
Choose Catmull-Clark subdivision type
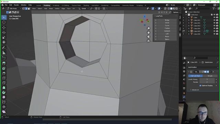195,76
